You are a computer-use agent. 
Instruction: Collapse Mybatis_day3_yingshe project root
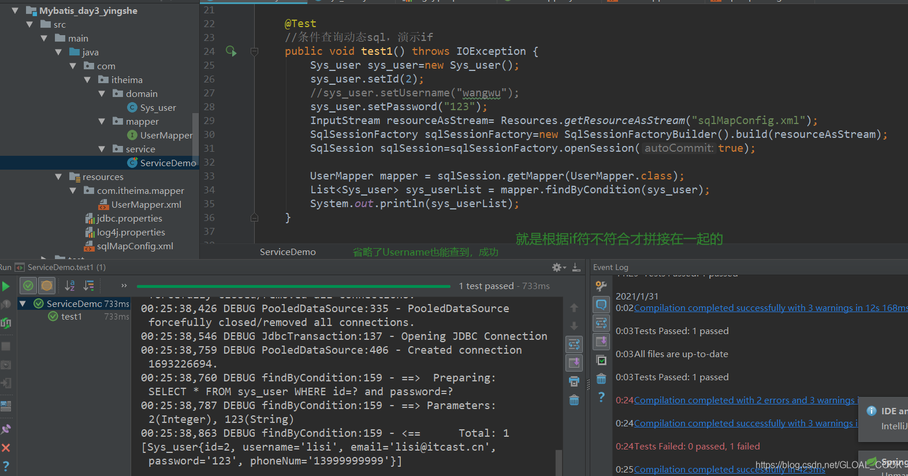(x=15, y=10)
